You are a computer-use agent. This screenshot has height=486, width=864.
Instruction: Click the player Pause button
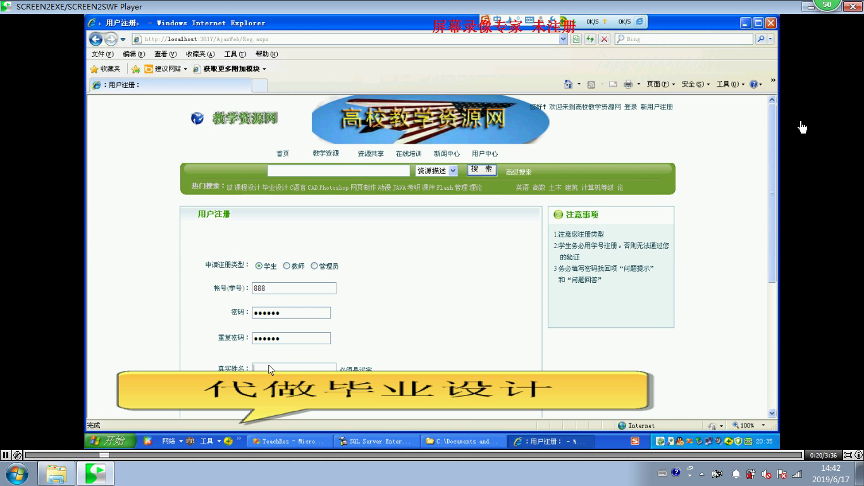pyautogui.click(x=6, y=455)
